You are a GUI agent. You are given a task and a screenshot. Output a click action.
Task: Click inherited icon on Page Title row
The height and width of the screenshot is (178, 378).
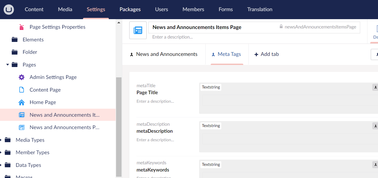[x=375, y=87]
